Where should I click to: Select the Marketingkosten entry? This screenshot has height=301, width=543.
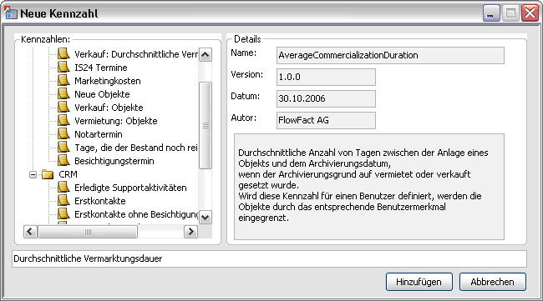[108, 81]
